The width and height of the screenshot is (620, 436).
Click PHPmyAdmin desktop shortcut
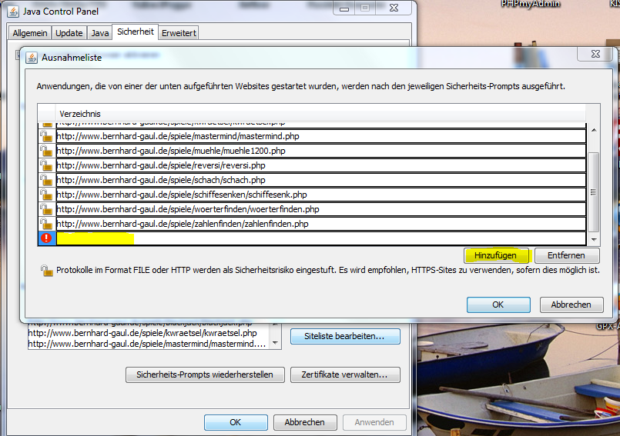tap(531, 4)
